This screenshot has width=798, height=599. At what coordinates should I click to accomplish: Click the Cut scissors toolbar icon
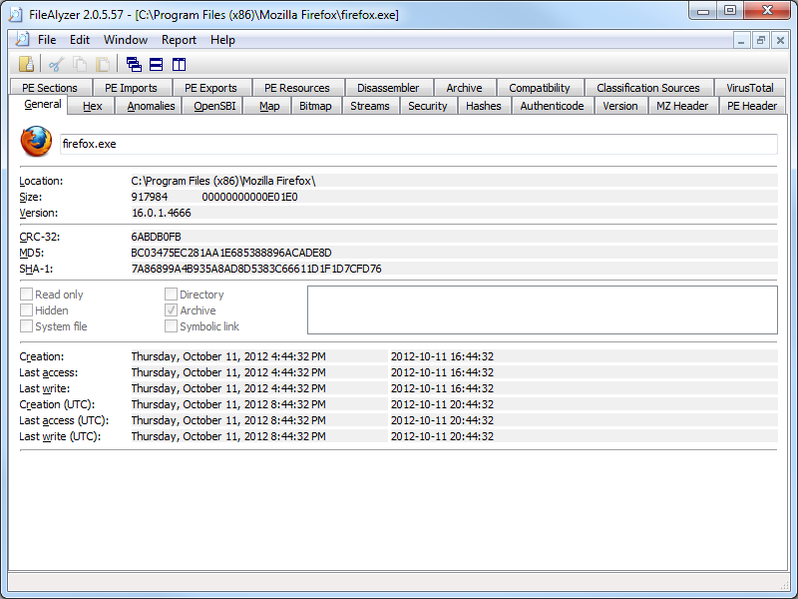pyautogui.click(x=56, y=64)
